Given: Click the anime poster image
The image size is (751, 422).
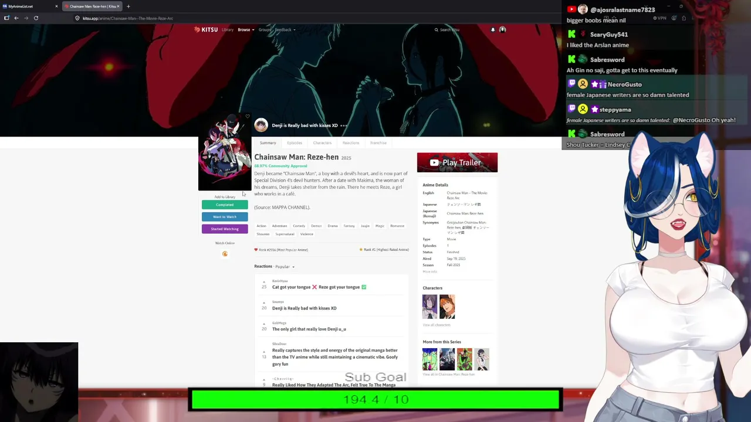Looking at the screenshot, I should [225, 152].
